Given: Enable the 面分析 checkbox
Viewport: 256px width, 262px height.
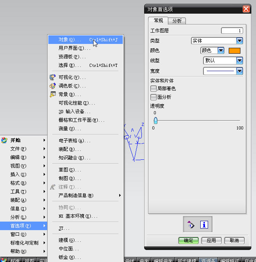Looking at the screenshot, I should click(x=153, y=97).
